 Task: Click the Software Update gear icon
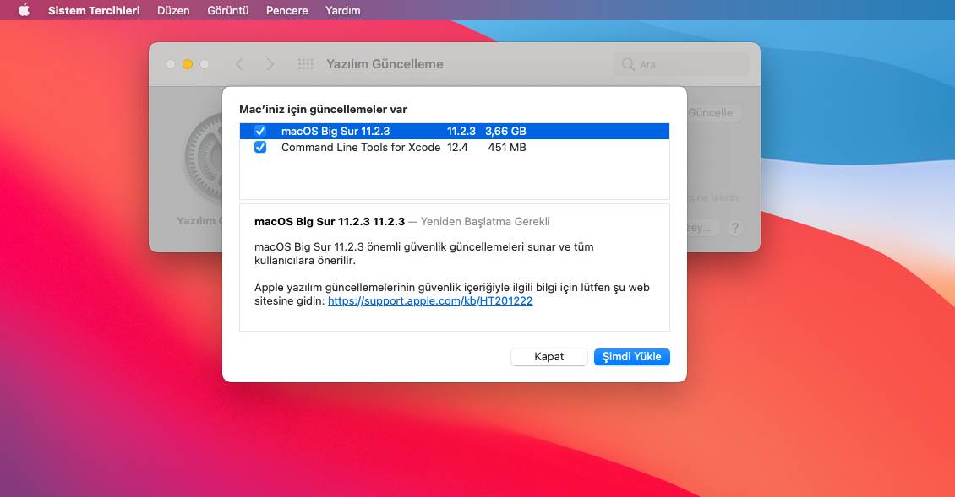tap(204, 158)
